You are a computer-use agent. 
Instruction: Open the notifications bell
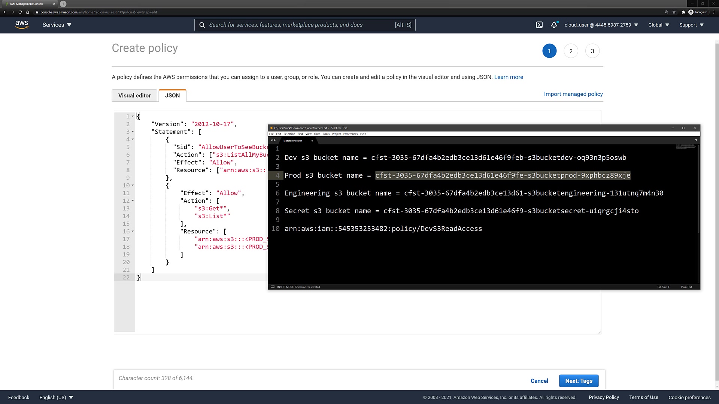pos(554,25)
